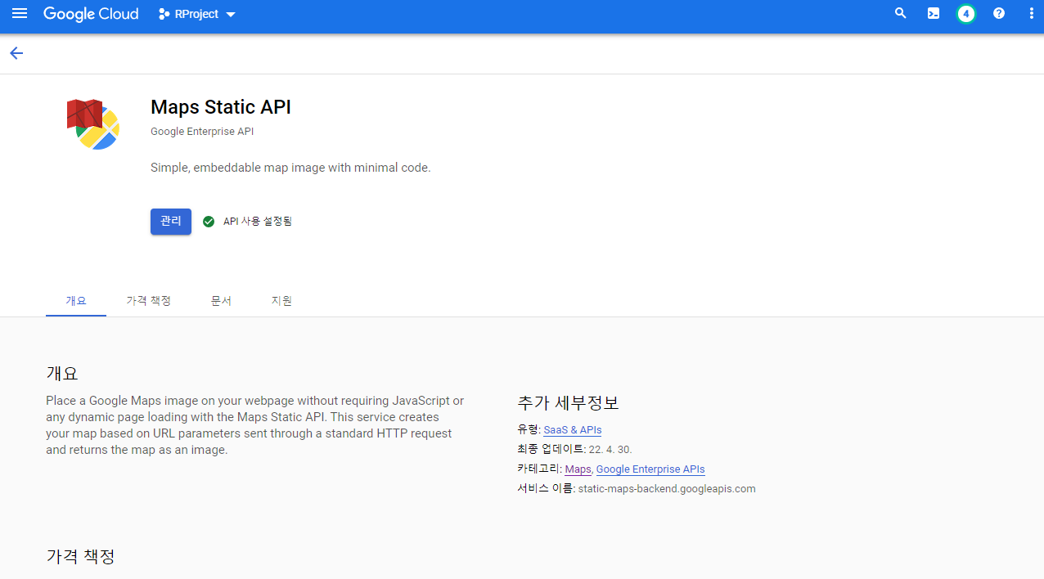
Task: Activate the Cloud Shell terminal icon
Action: [934, 14]
